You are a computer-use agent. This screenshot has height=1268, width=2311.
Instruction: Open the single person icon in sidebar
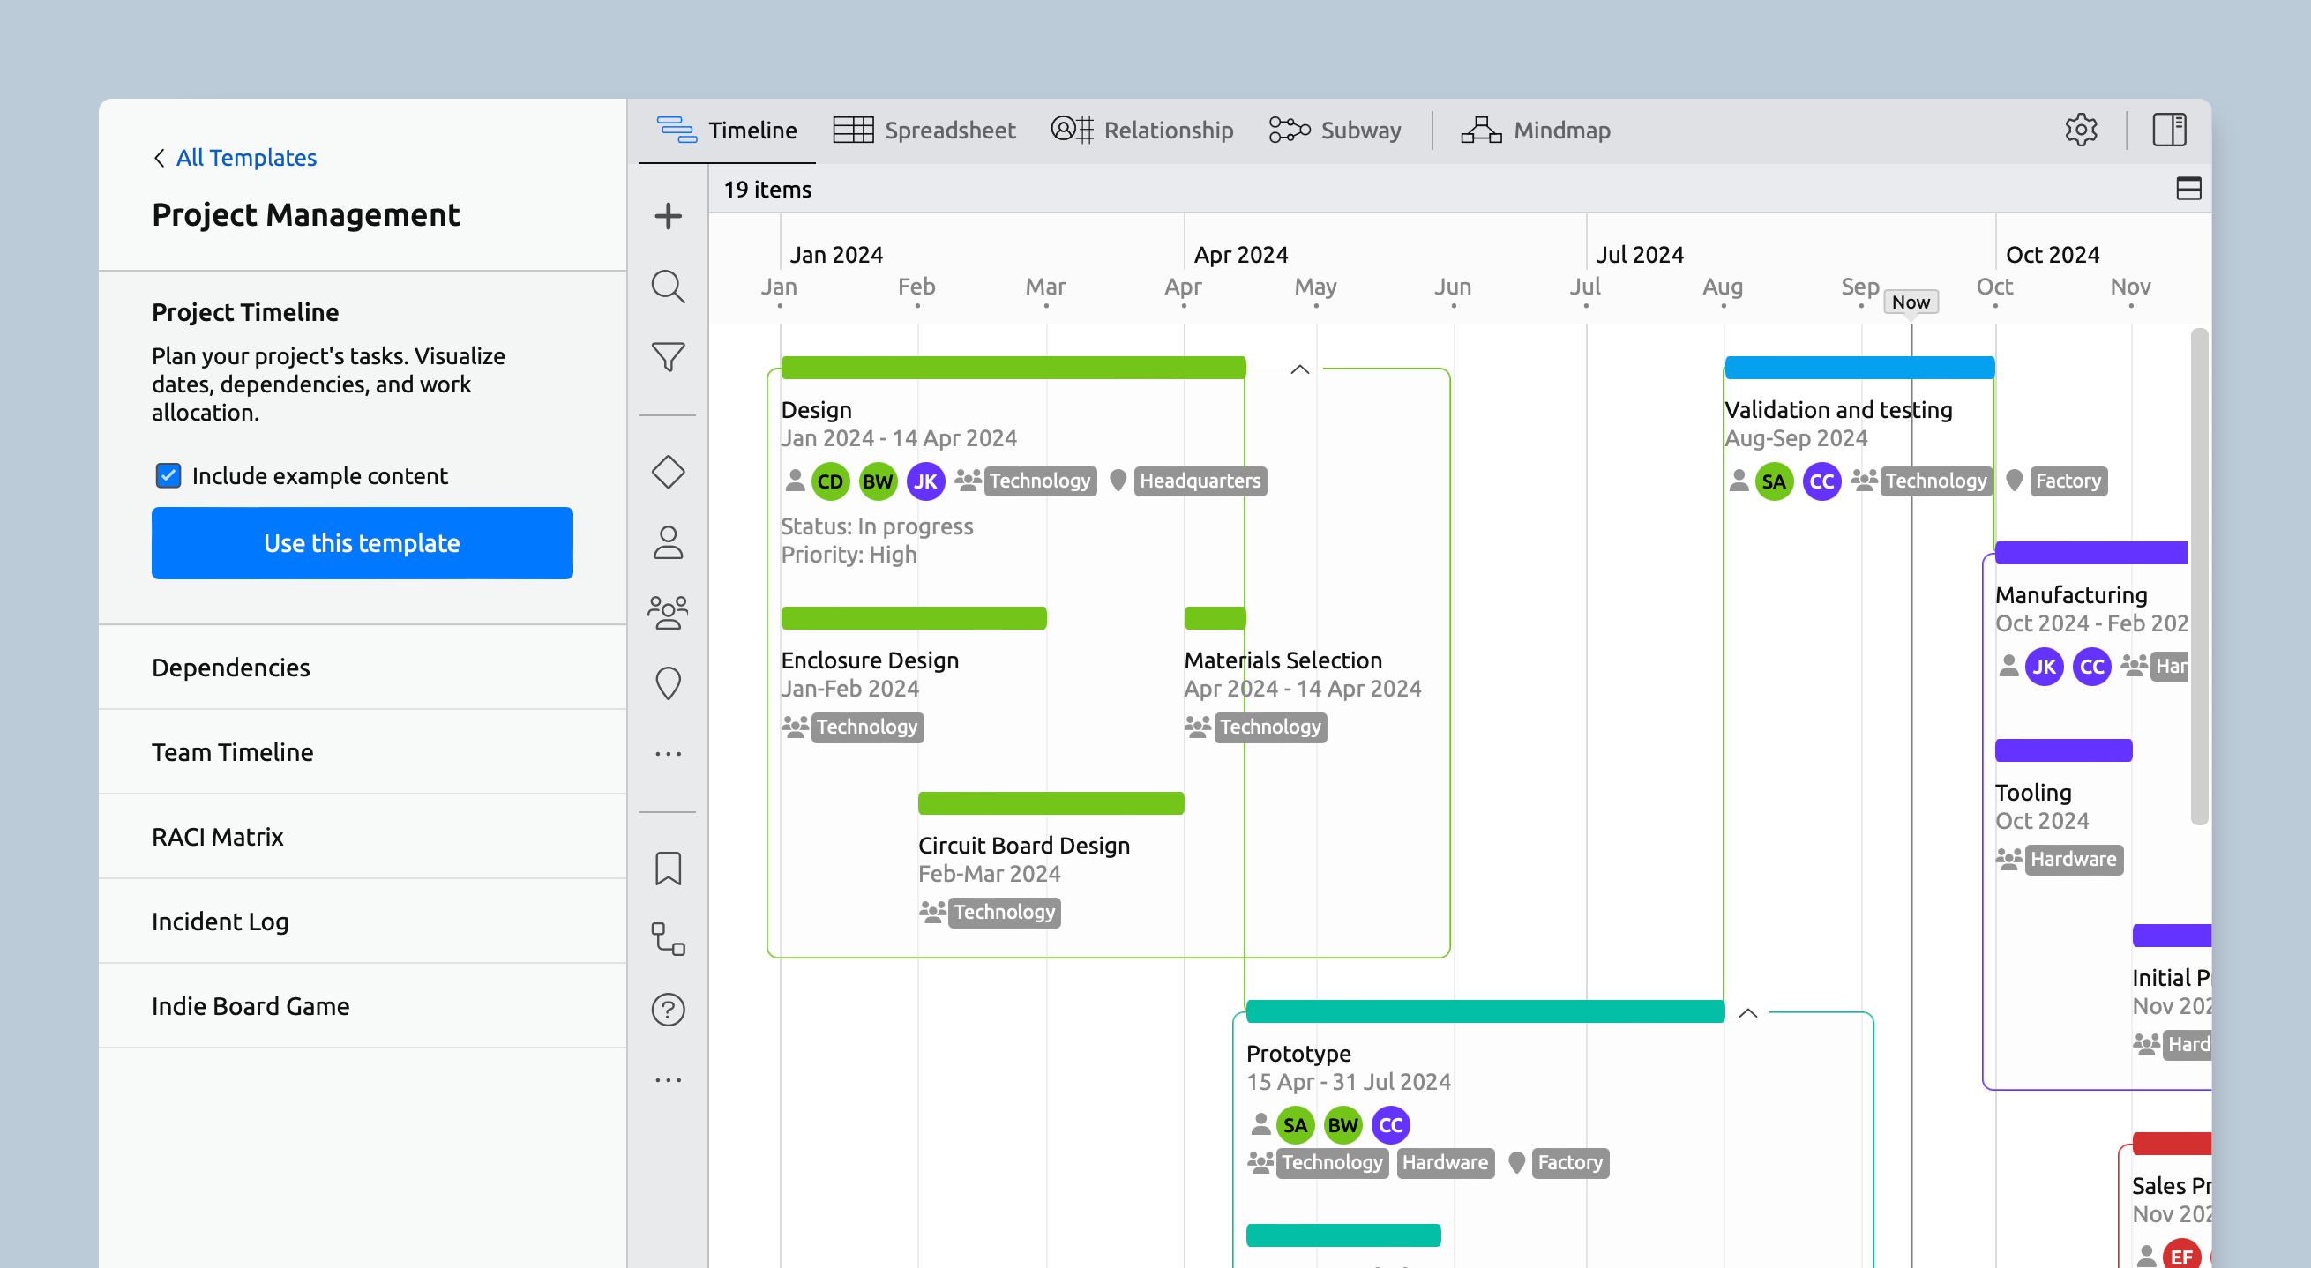pyautogui.click(x=668, y=542)
